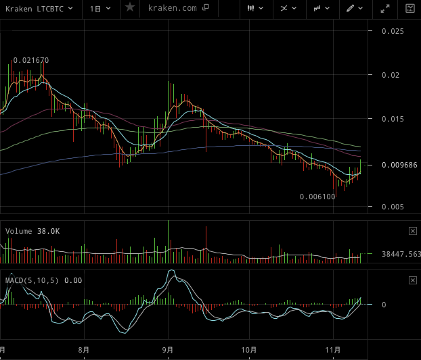Close the Volume indicator panel

(x=413, y=231)
